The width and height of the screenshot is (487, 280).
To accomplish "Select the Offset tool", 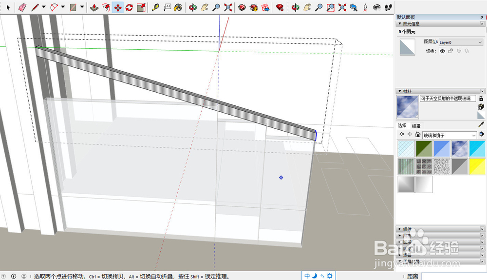I will tap(106, 7).
